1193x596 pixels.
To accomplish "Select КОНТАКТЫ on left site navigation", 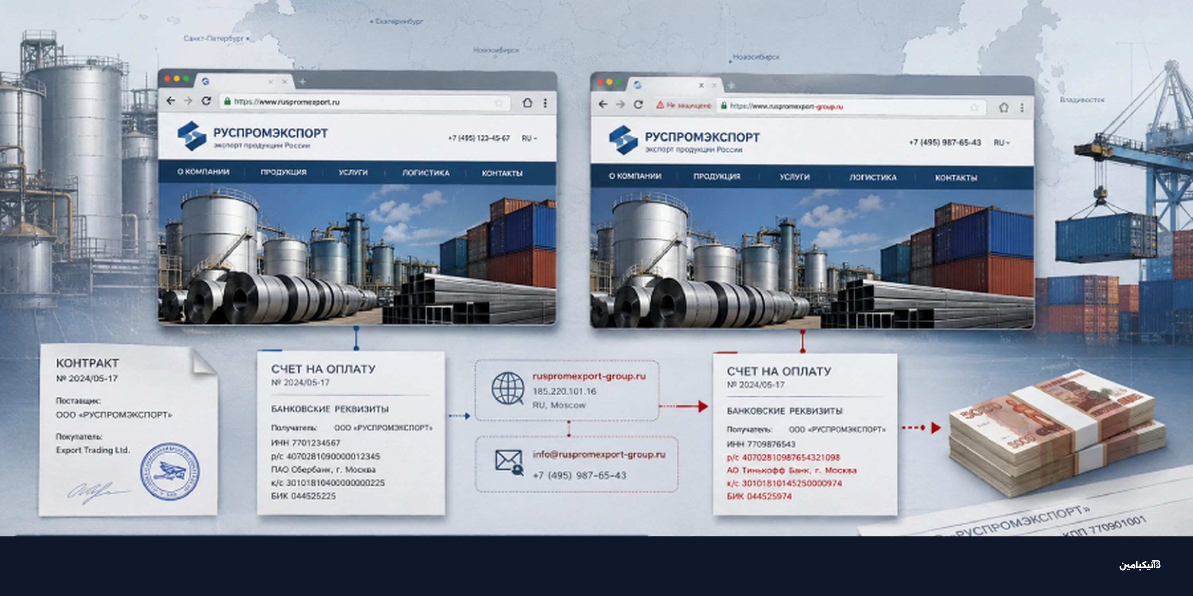I will click(x=502, y=173).
